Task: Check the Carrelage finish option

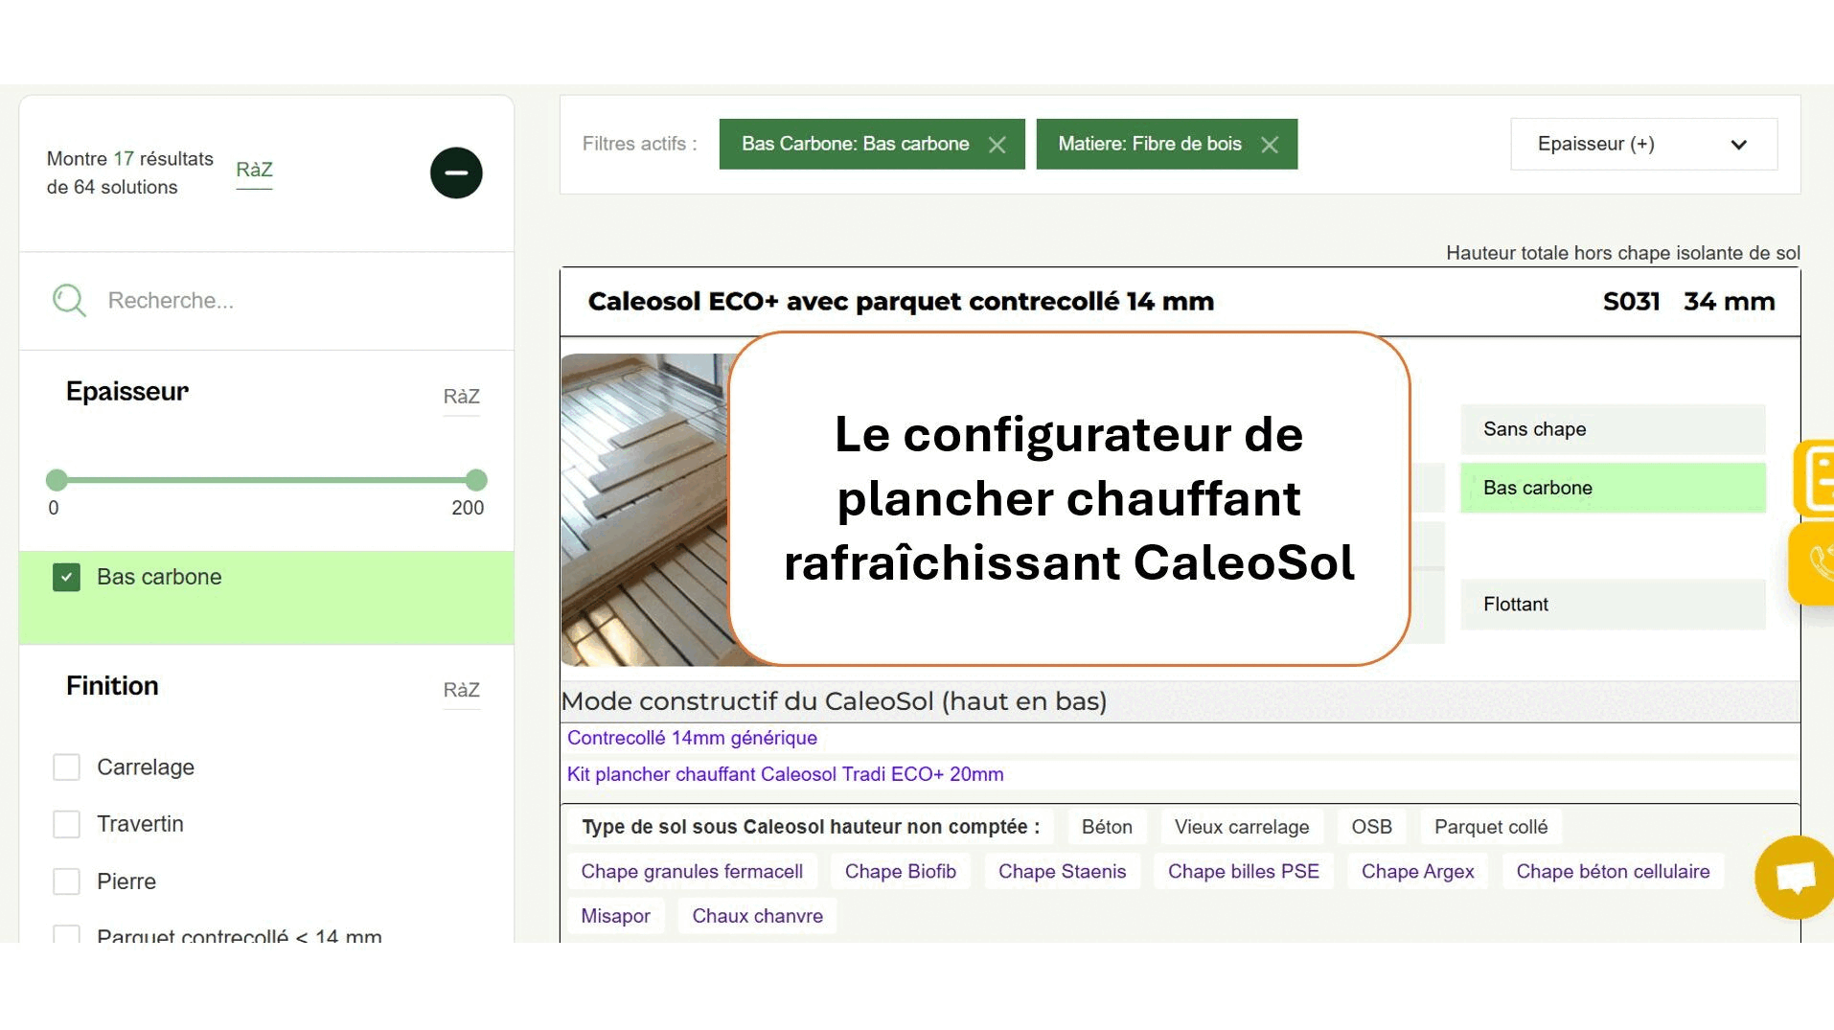Action: tap(66, 767)
